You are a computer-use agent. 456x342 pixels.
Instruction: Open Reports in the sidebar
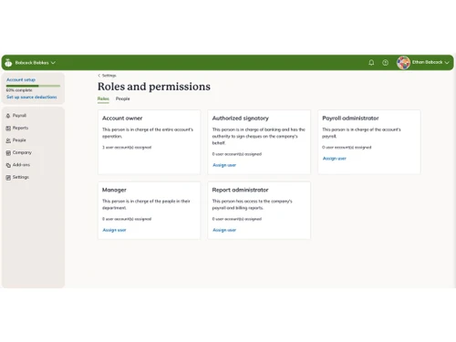coord(20,128)
